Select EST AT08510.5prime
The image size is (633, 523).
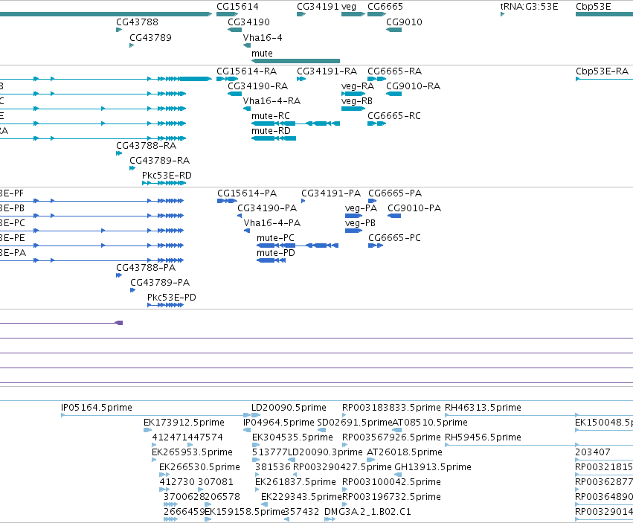pos(430,423)
